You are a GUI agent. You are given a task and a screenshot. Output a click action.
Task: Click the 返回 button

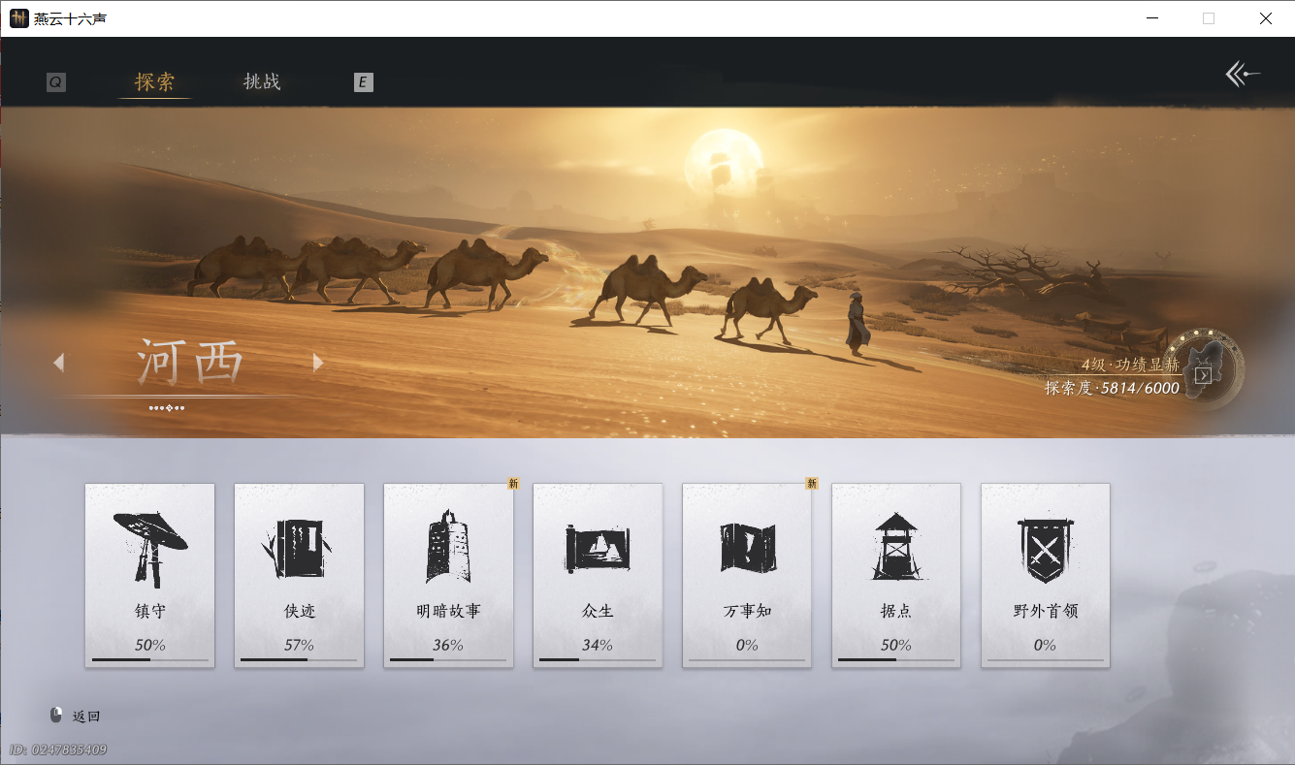[x=86, y=717]
